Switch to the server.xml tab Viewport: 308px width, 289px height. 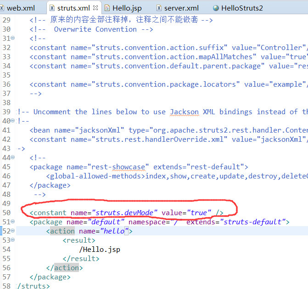coord(181,8)
